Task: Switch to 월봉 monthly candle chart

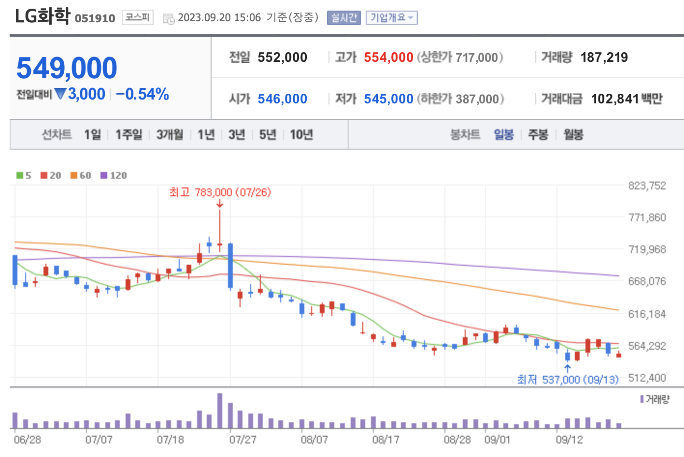Action: click(x=573, y=134)
